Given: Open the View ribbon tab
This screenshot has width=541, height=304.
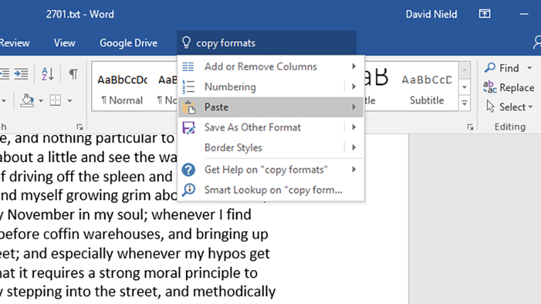Looking at the screenshot, I should coord(64,43).
